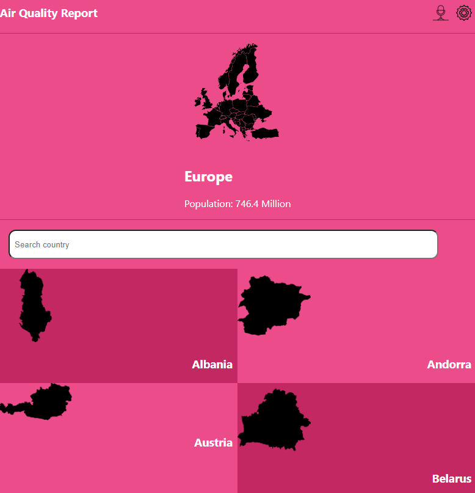This screenshot has width=475, height=493.
Task: Open the Austria country name label
Action: (213, 443)
